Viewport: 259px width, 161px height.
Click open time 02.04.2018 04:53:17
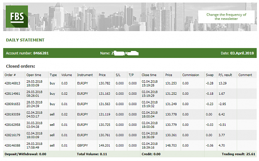tap(34, 114)
